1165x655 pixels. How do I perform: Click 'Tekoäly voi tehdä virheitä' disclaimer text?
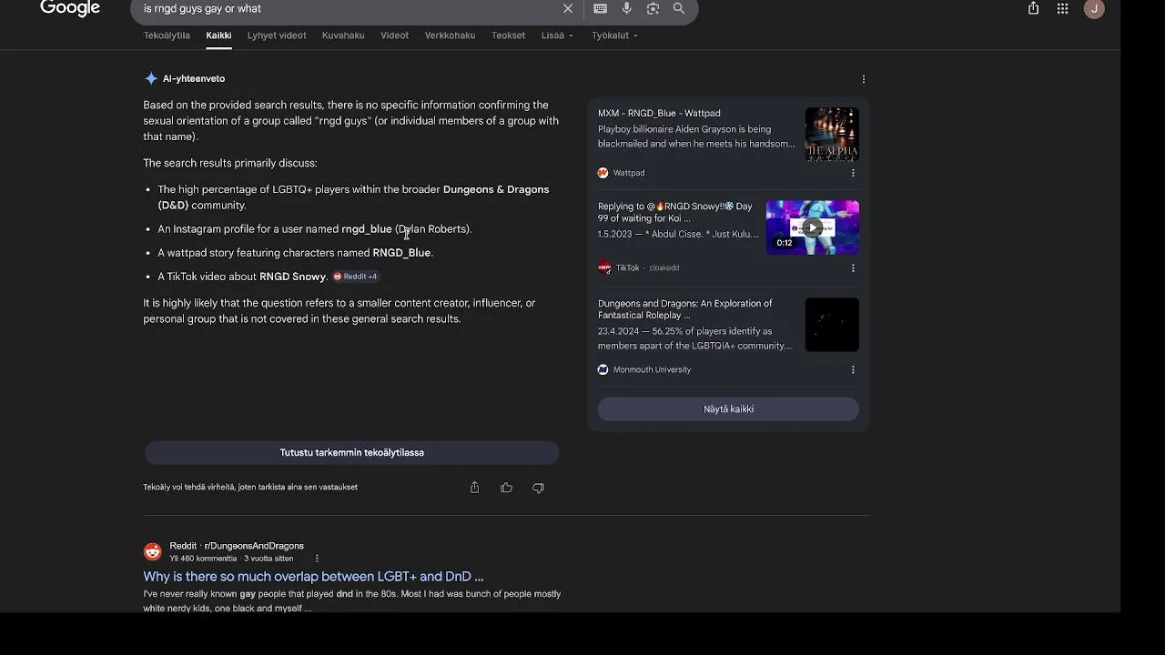pos(250,488)
